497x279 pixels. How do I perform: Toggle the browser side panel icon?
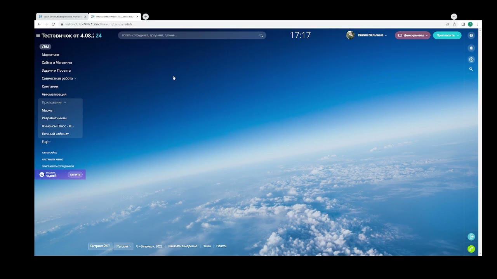pos(463,24)
